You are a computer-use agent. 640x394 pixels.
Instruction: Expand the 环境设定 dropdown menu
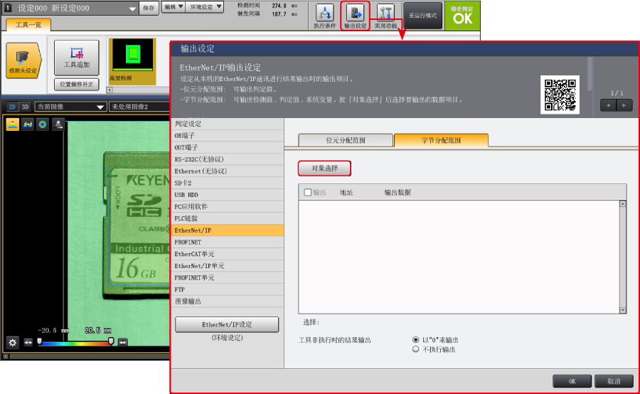point(207,8)
